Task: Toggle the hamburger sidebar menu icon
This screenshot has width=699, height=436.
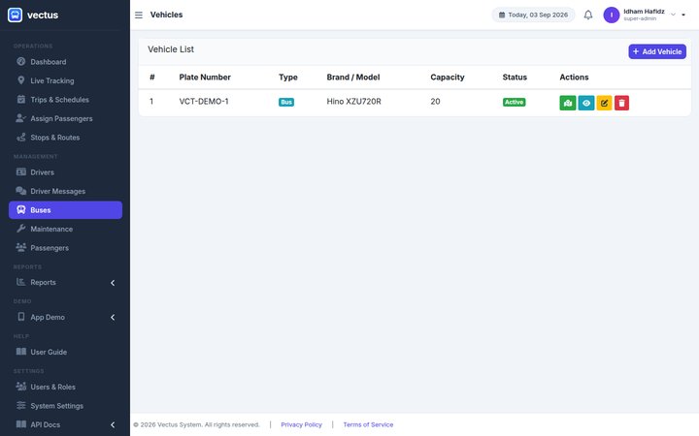Action: pyautogui.click(x=139, y=16)
